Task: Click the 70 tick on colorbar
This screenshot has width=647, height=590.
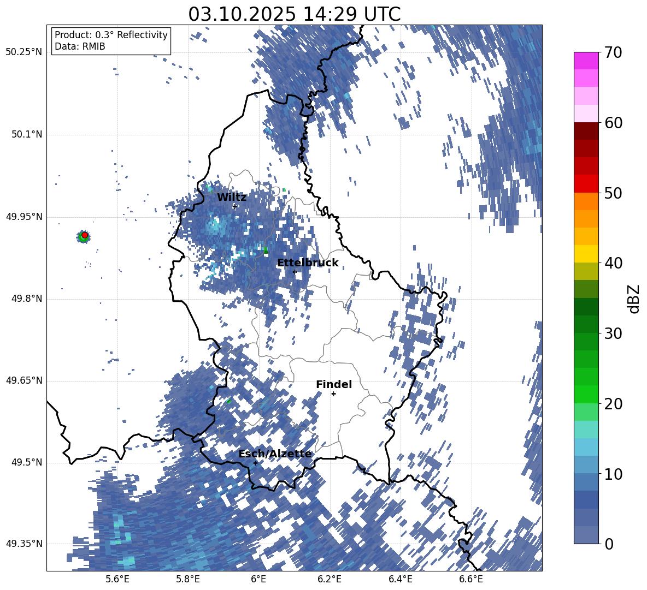Action: pos(613,53)
